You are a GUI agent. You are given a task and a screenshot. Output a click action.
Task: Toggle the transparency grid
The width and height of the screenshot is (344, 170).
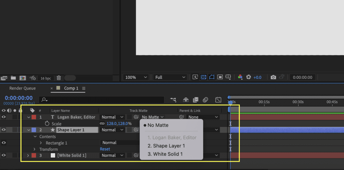point(203,77)
